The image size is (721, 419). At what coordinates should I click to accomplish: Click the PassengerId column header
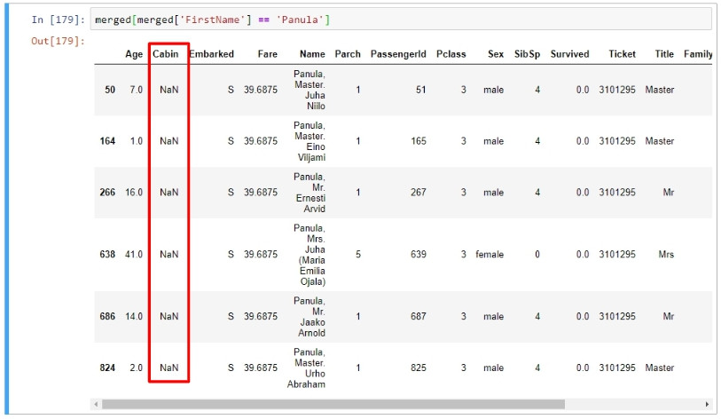click(398, 54)
